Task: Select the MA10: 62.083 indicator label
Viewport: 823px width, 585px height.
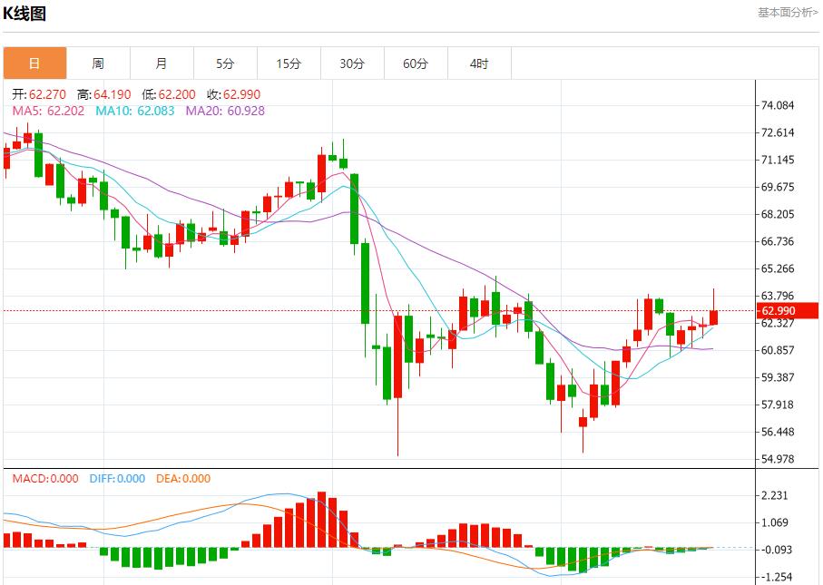Action: click(135, 111)
